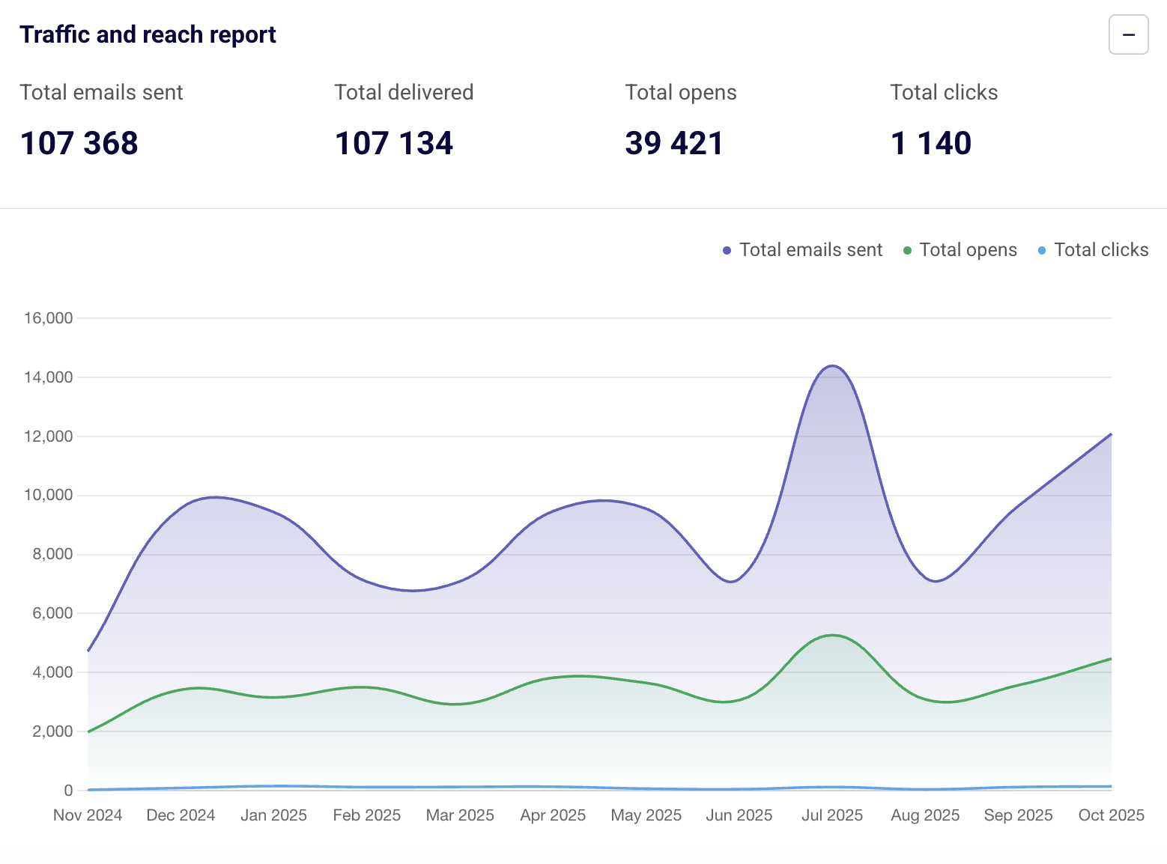The width and height of the screenshot is (1167, 864).
Task: Click the Jun 2025 dip in emails sent line
Action: coord(731,582)
